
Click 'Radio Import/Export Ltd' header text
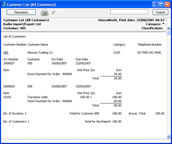coord(22,24)
